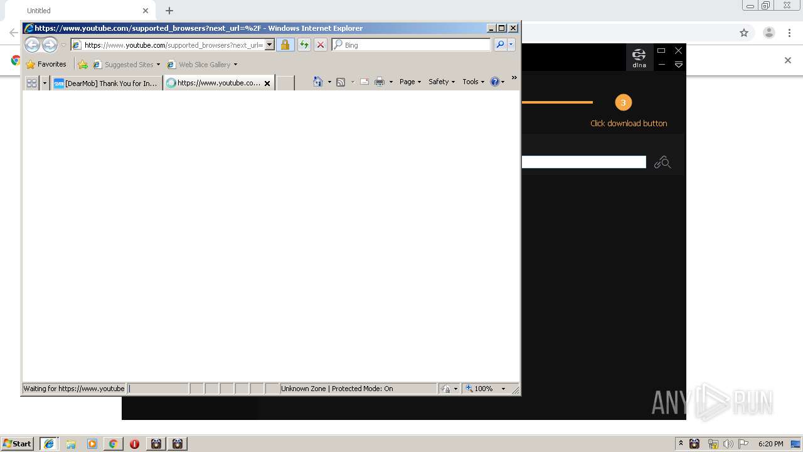Bookmark this page with Chrome star
Image resolution: width=803 pixels, height=452 pixels.
[744, 33]
